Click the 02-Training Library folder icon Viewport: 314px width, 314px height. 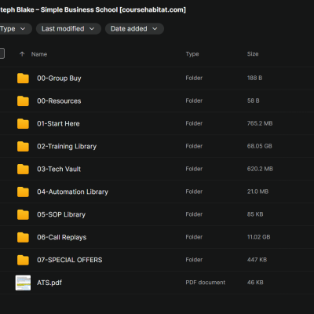(23, 147)
